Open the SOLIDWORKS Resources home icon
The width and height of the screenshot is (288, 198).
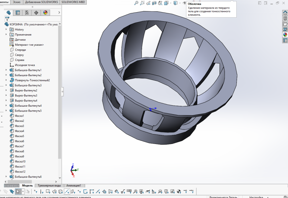[285, 13]
